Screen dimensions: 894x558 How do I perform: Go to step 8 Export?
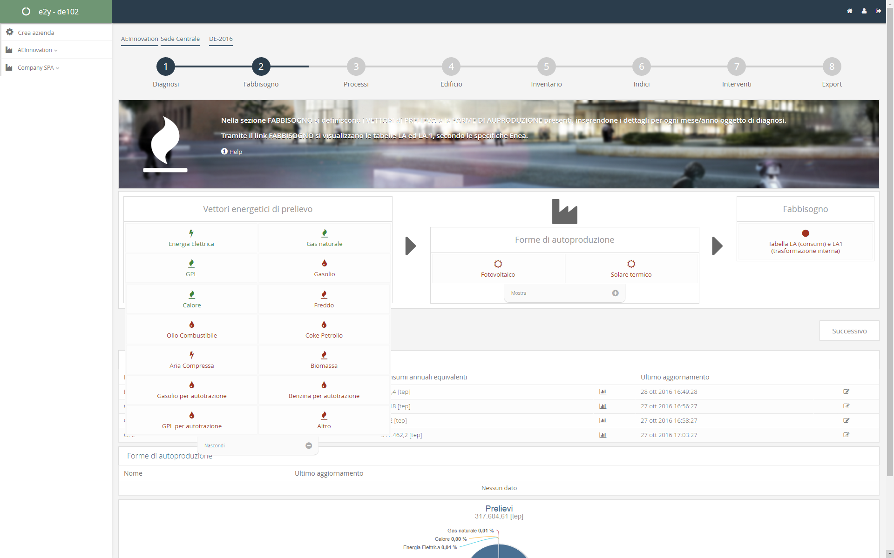click(x=832, y=66)
